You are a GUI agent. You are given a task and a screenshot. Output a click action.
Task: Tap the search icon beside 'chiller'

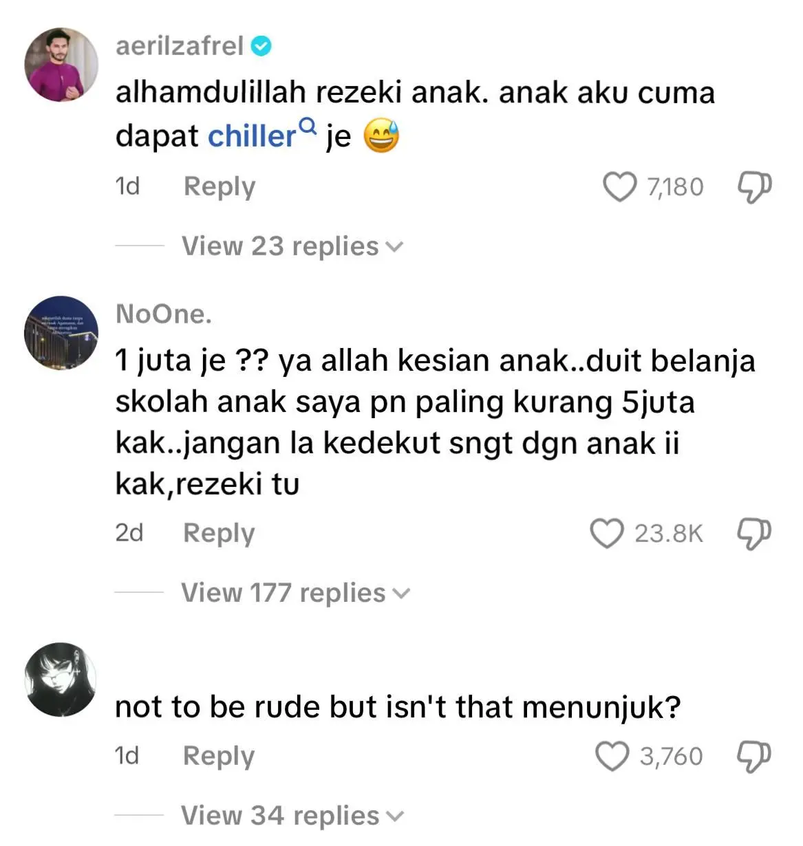coord(308,126)
